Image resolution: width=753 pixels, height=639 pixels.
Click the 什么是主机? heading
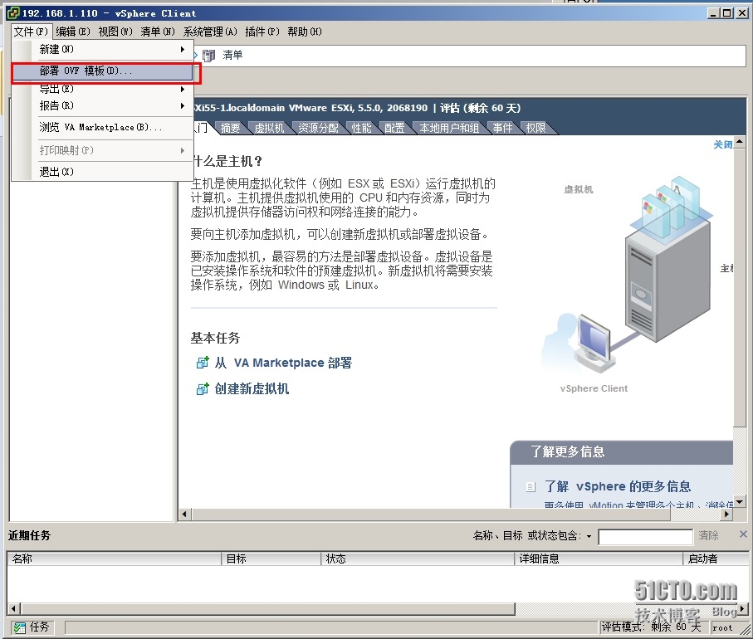click(x=227, y=161)
